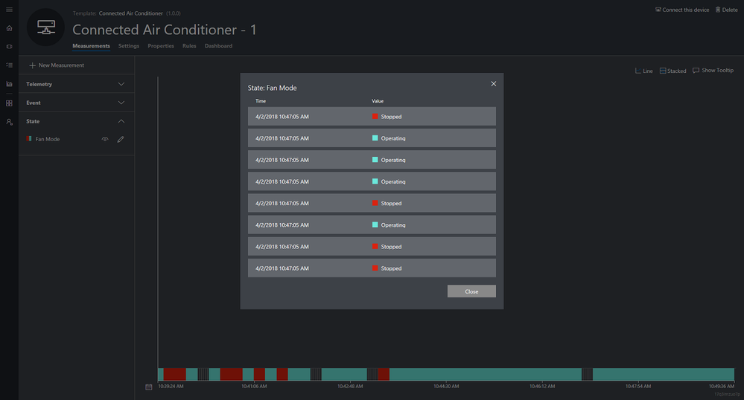Viewport: 744px width, 400px height.
Task: Select the Measurements tab
Action: [x=91, y=46]
